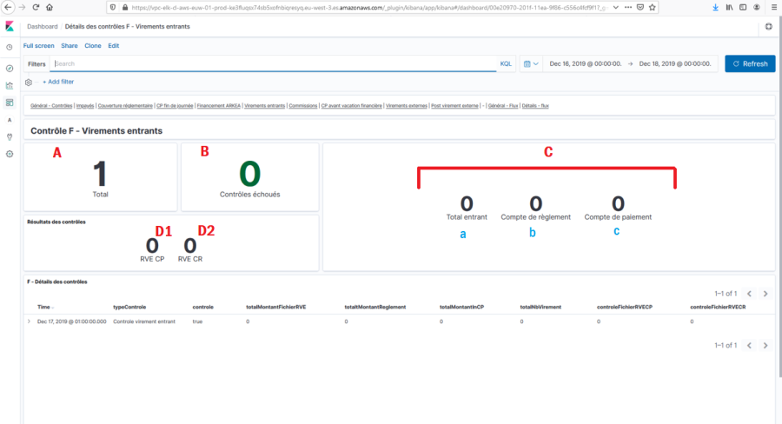Viewport: 782px width, 424px height.
Task: Sort table by Time column header
Action: tap(44, 307)
